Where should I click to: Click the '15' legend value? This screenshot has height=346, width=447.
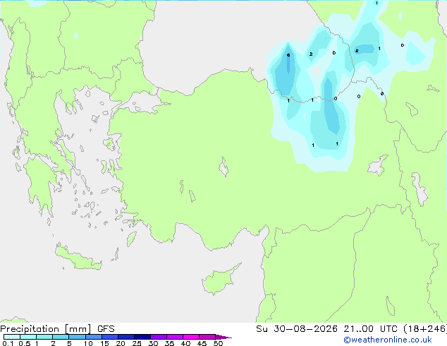coord(104,343)
